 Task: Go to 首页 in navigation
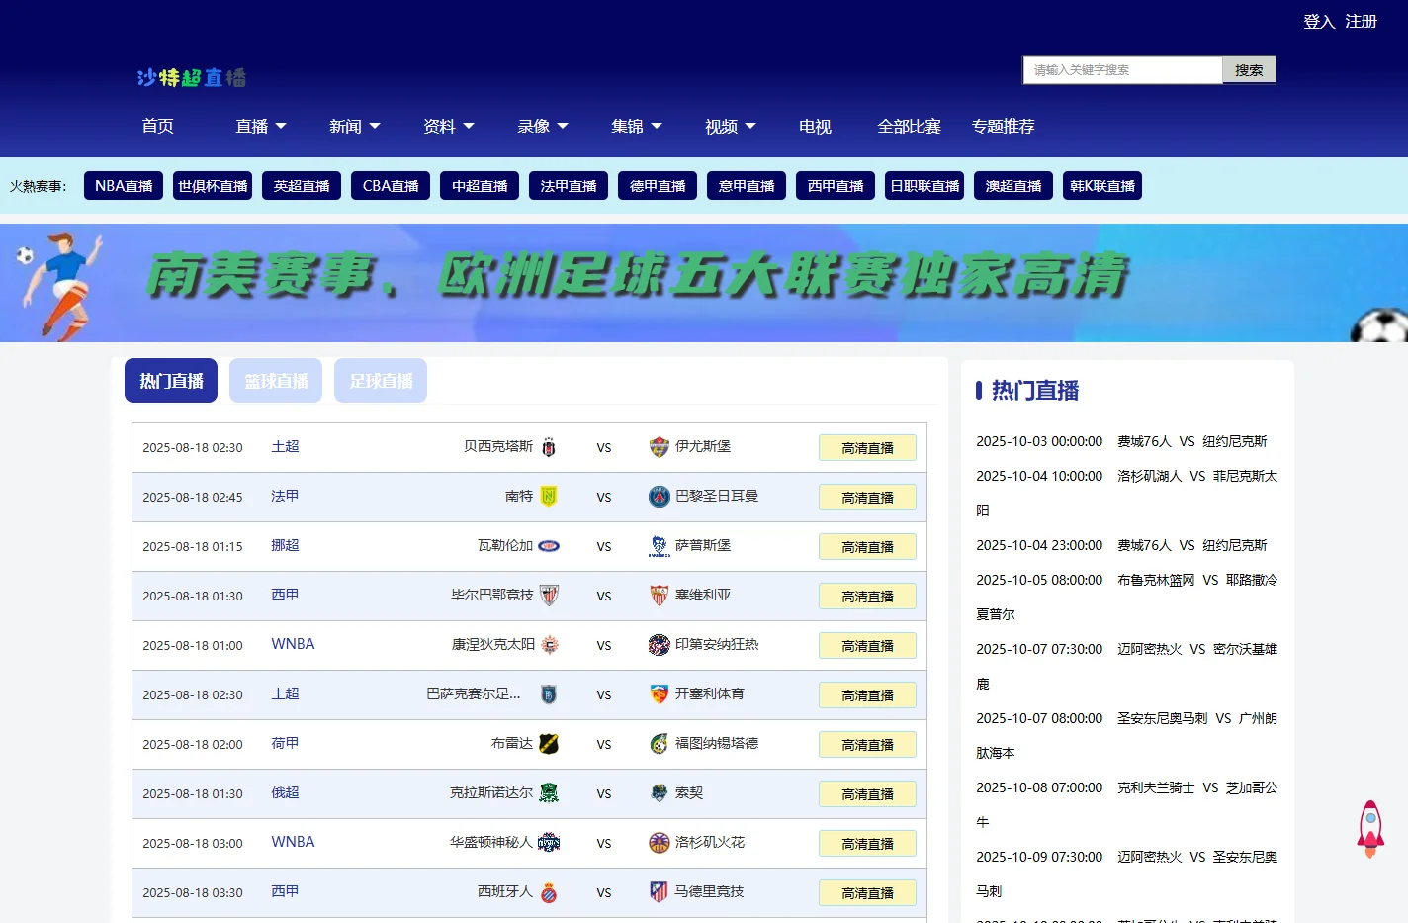(158, 126)
